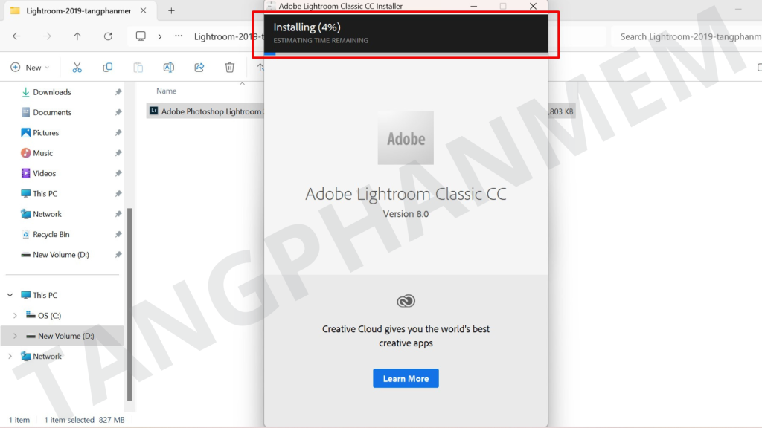762x428 pixels.
Task: Navigate up one folder level
Action: point(77,36)
